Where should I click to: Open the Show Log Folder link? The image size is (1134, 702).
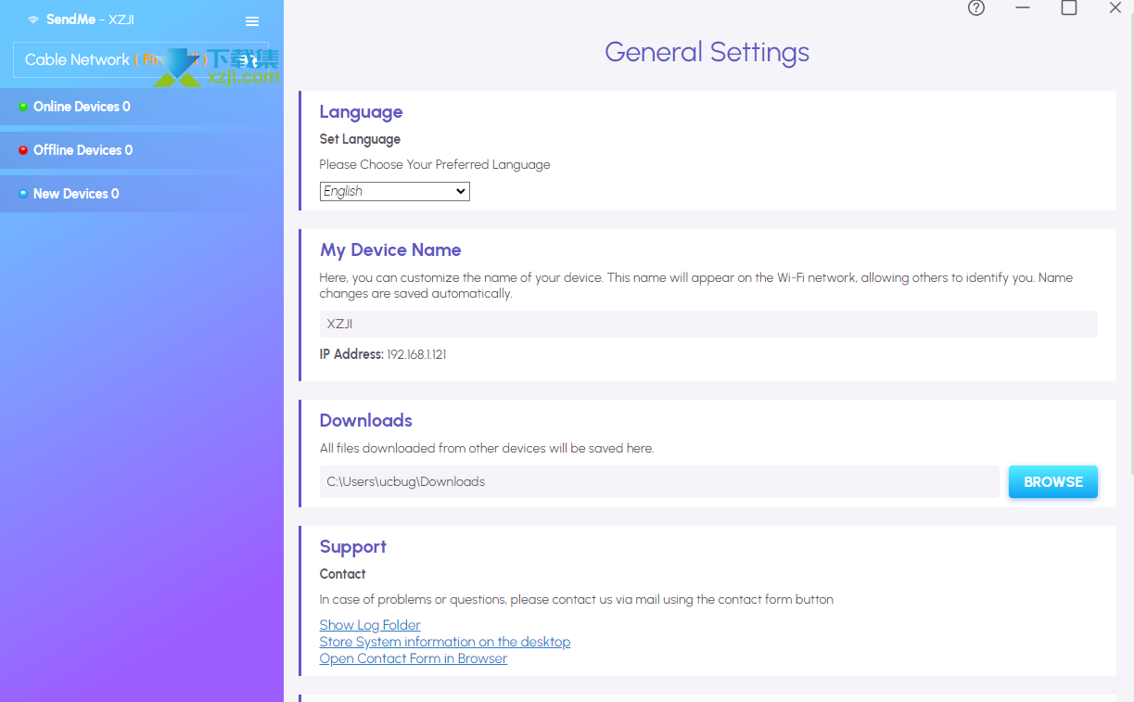click(x=370, y=625)
